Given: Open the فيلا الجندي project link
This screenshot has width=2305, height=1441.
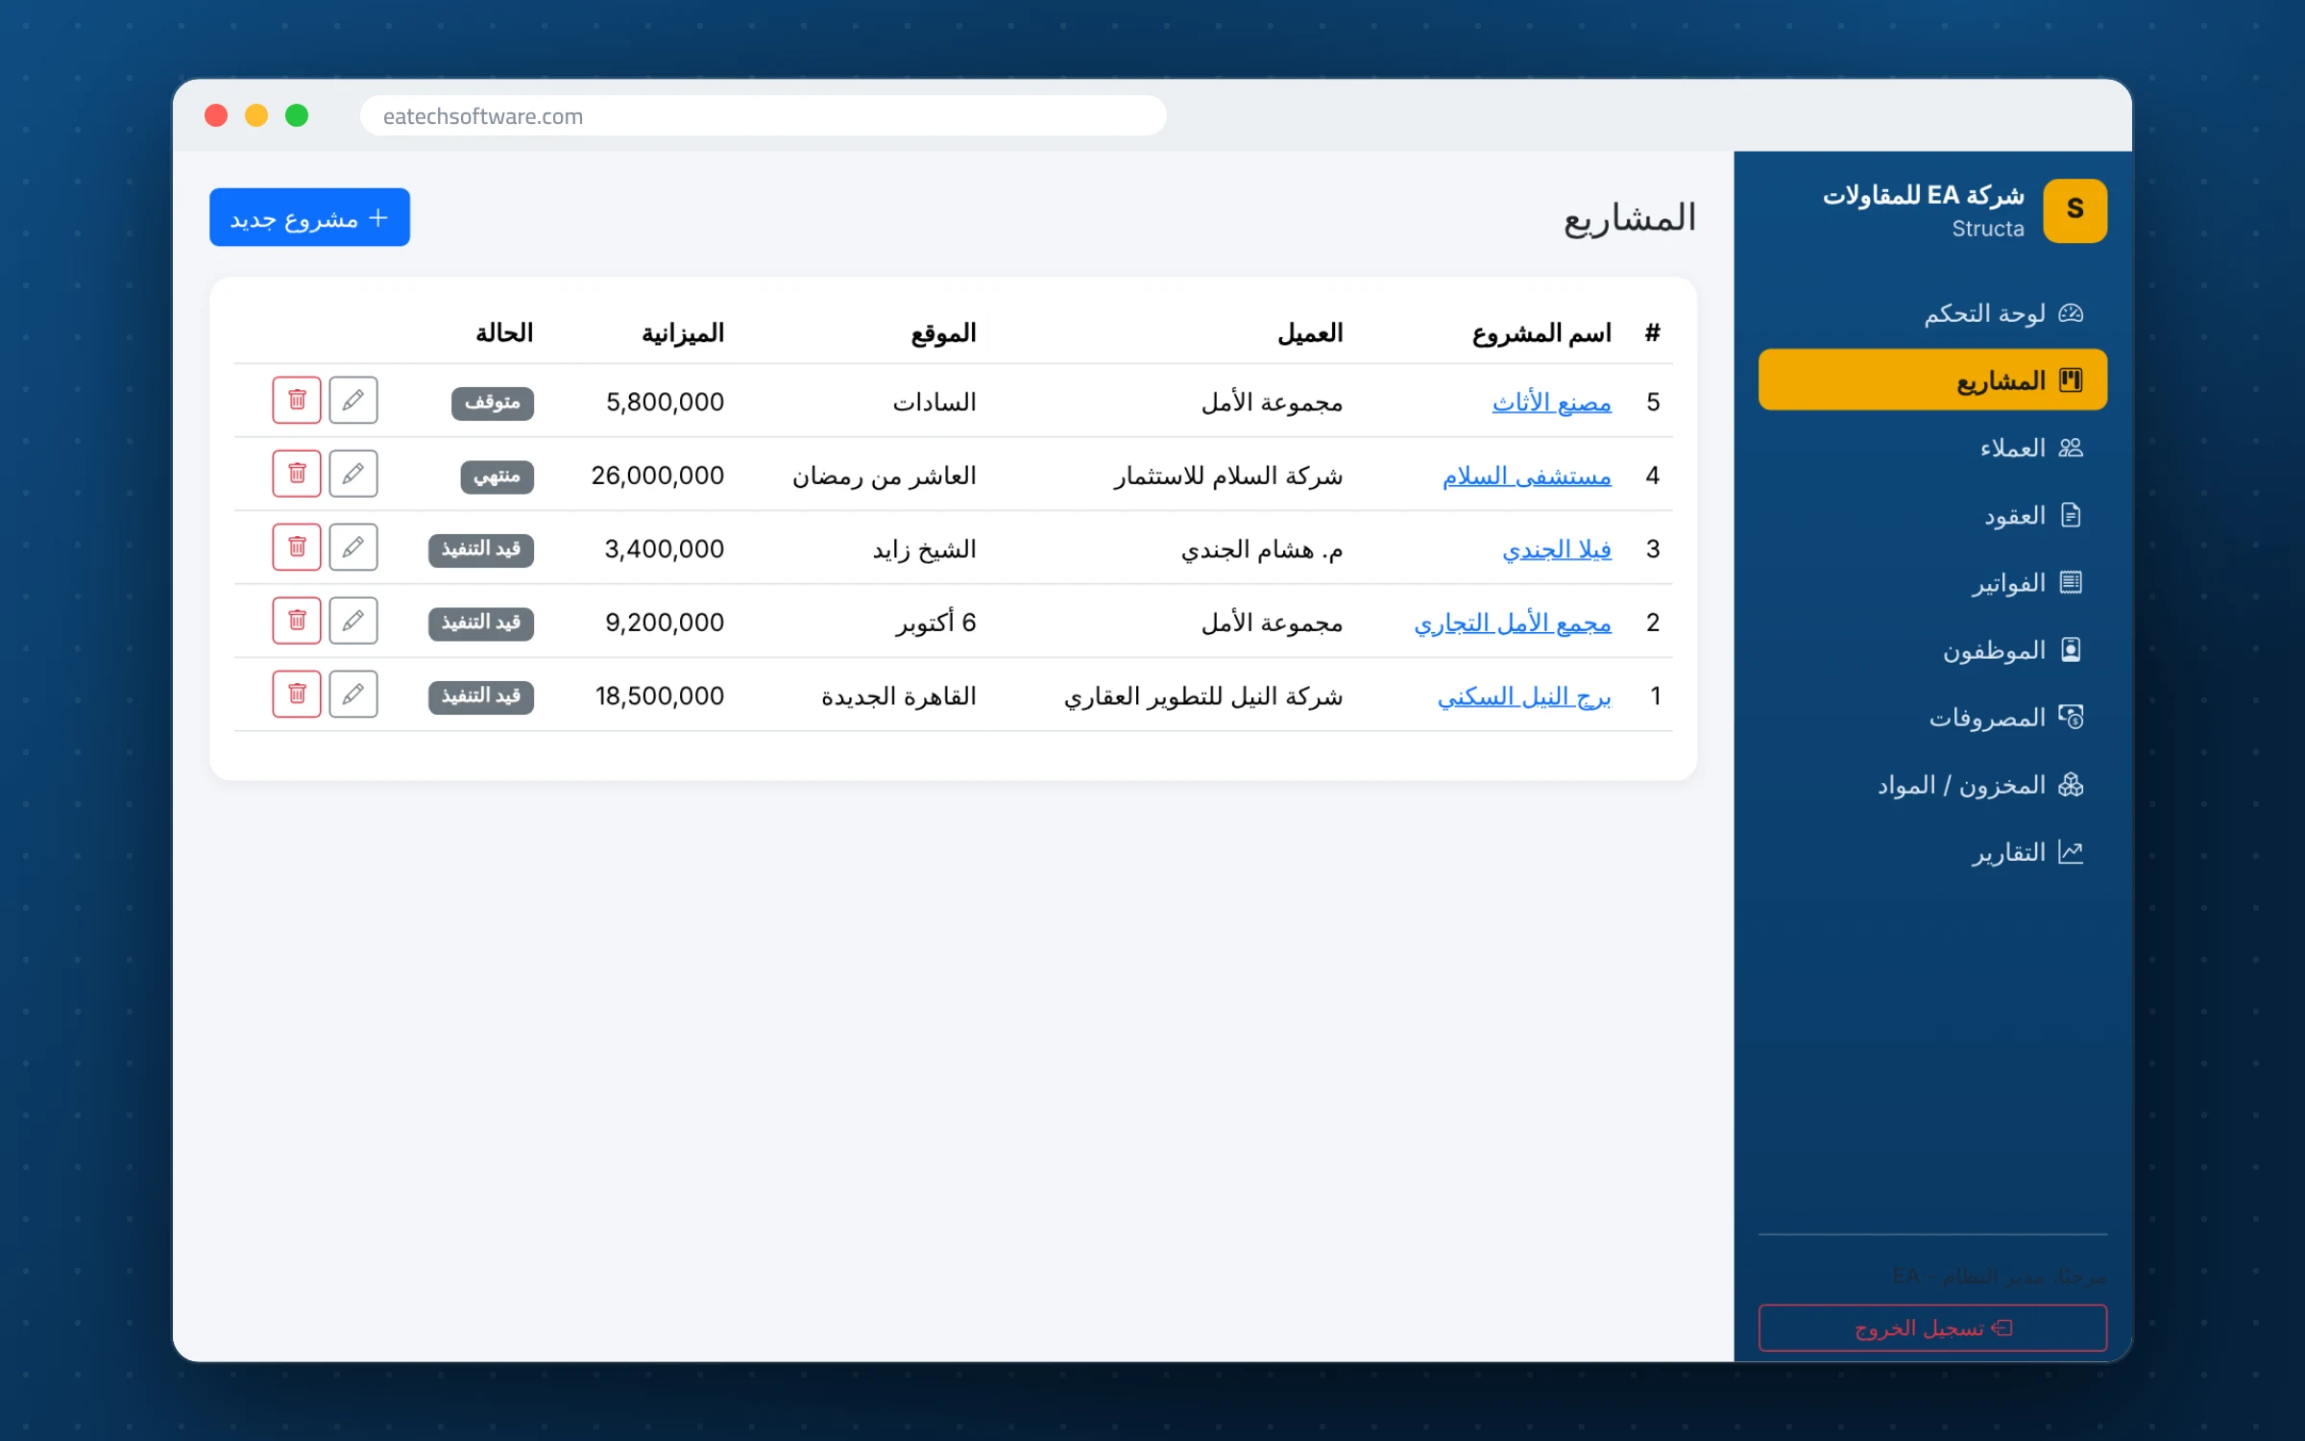Looking at the screenshot, I should point(1557,550).
